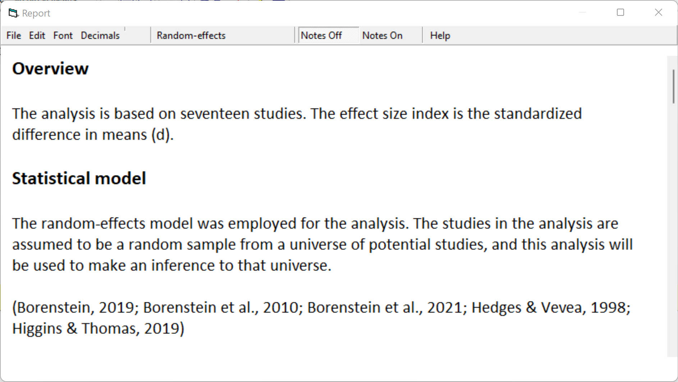Turn notes on with Notes On
Viewport: 678px width, 382px height.
(382, 36)
